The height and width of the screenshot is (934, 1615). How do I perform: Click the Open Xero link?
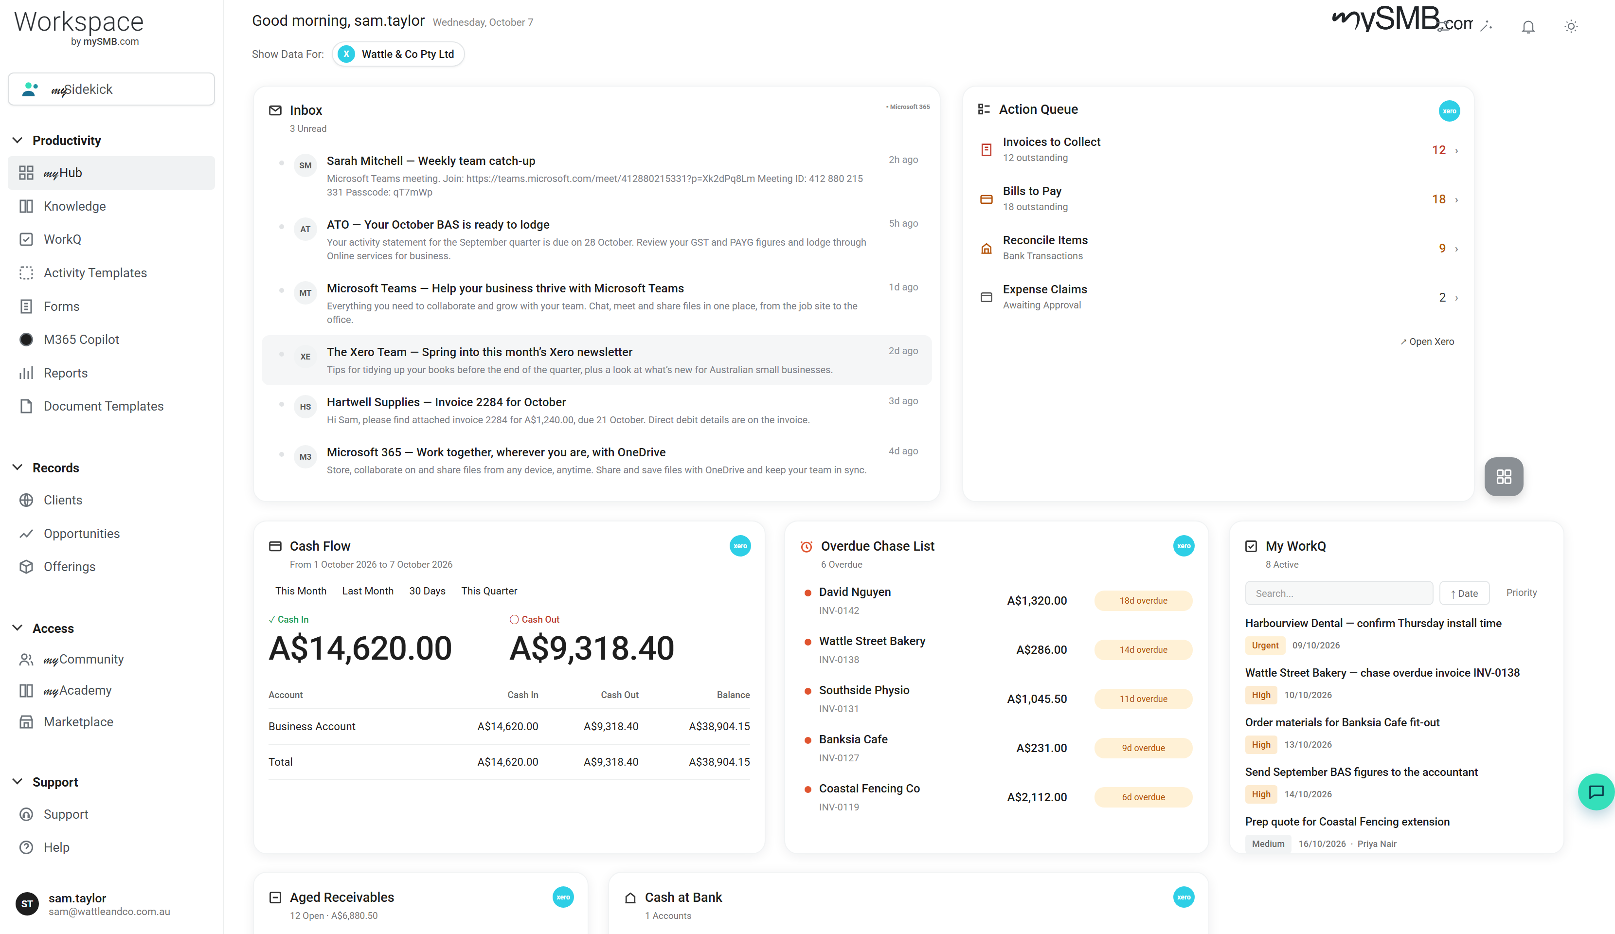point(1427,341)
